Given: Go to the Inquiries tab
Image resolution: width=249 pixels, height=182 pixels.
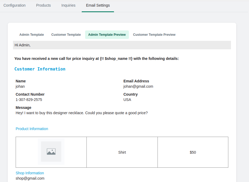Looking at the screenshot, I should (x=68, y=5).
